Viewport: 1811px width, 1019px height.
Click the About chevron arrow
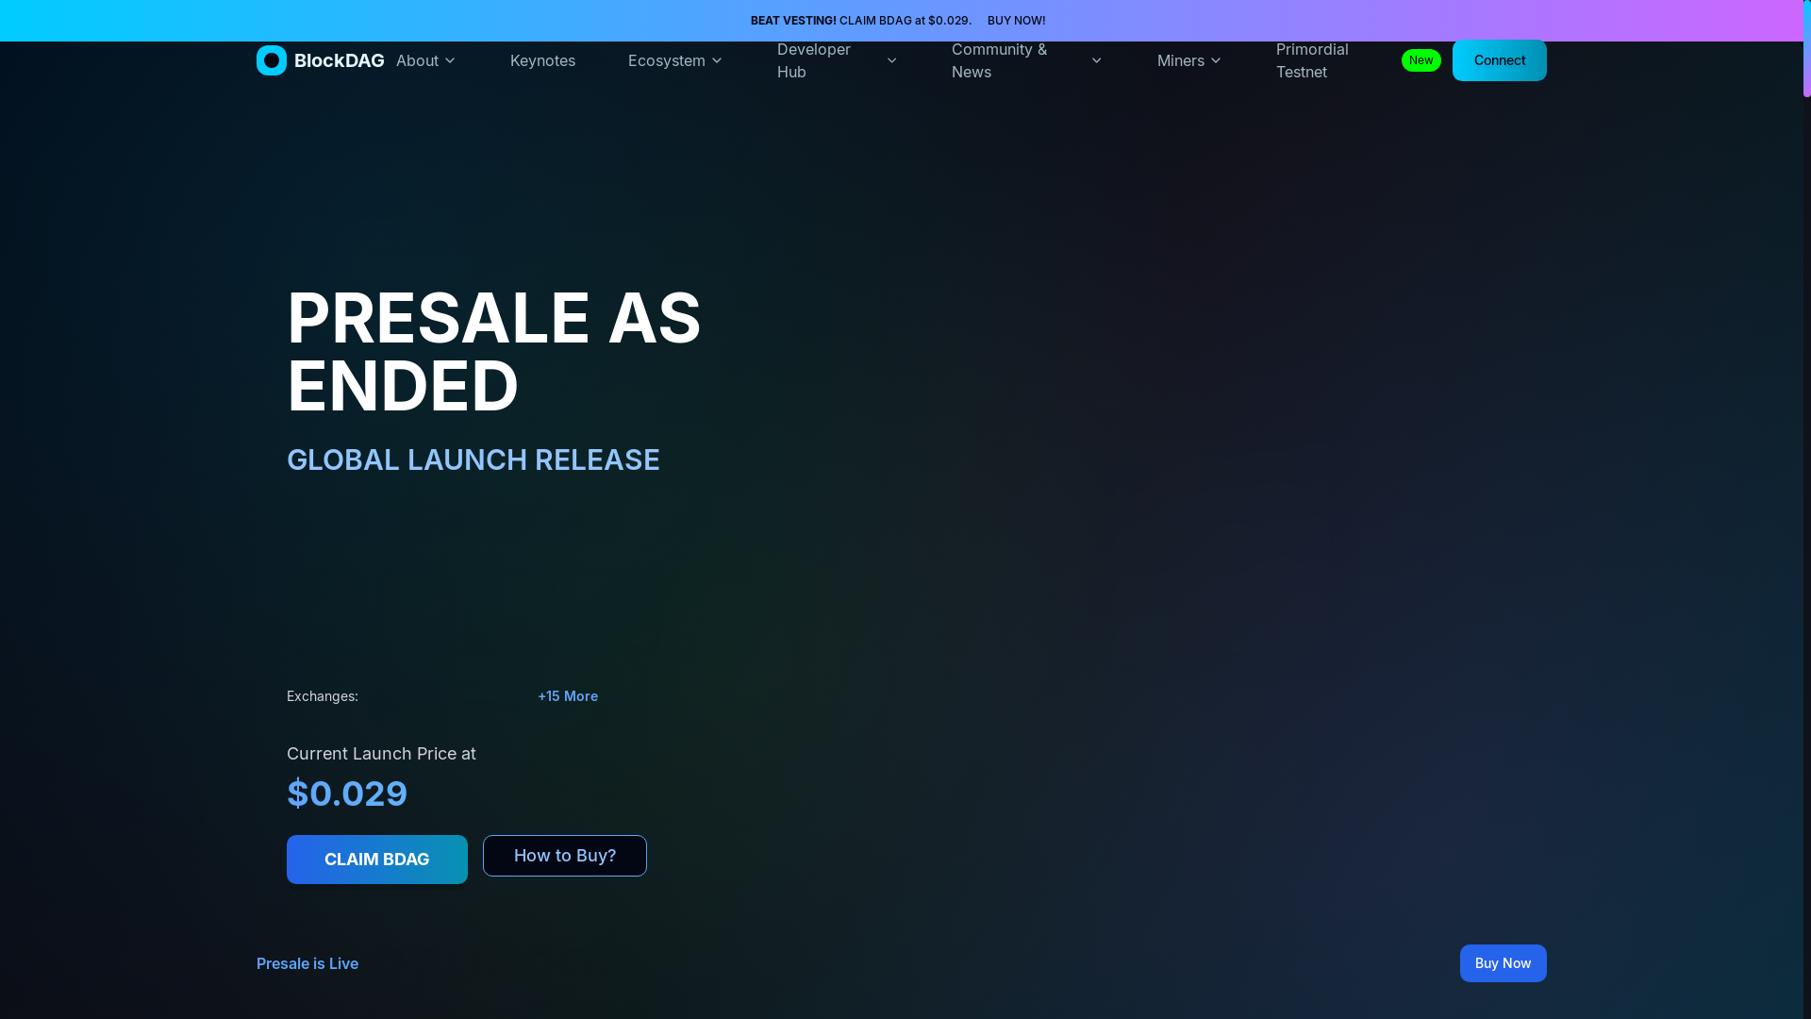click(450, 60)
